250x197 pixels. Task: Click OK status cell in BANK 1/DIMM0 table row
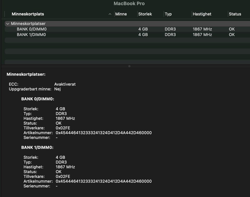click(232, 35)
